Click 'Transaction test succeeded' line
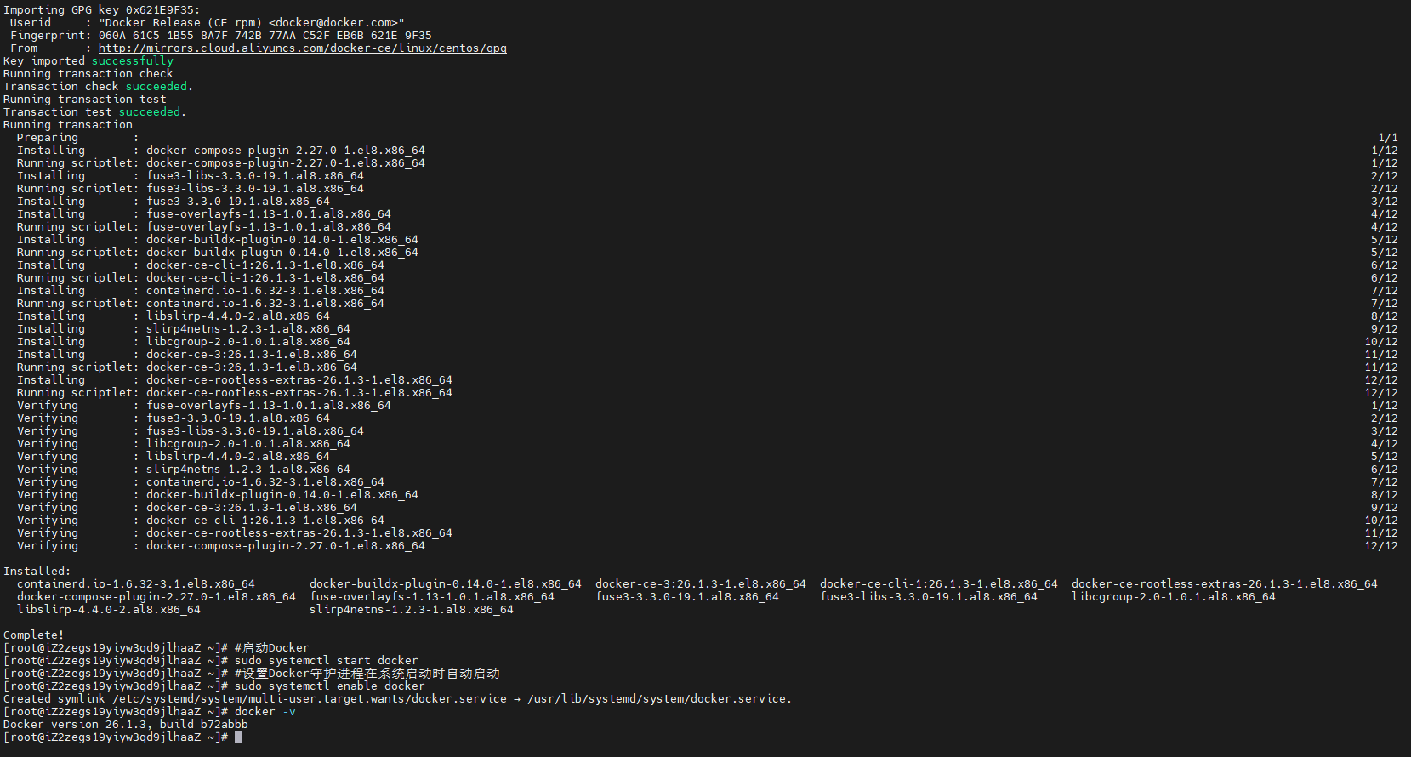This screenshot has height=757, width=1411. click(x=94, y=112)
